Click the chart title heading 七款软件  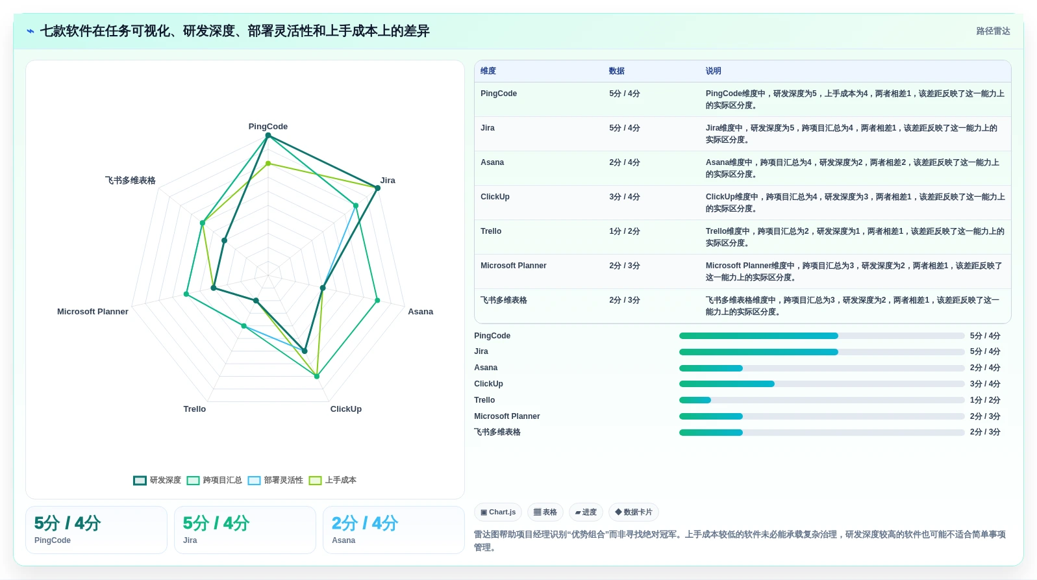point(235,31)
